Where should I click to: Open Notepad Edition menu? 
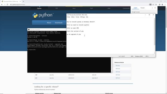point(73,17)
